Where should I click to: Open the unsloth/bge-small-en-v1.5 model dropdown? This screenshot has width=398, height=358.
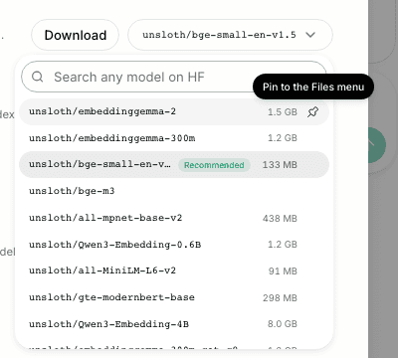tap(230, 35)
